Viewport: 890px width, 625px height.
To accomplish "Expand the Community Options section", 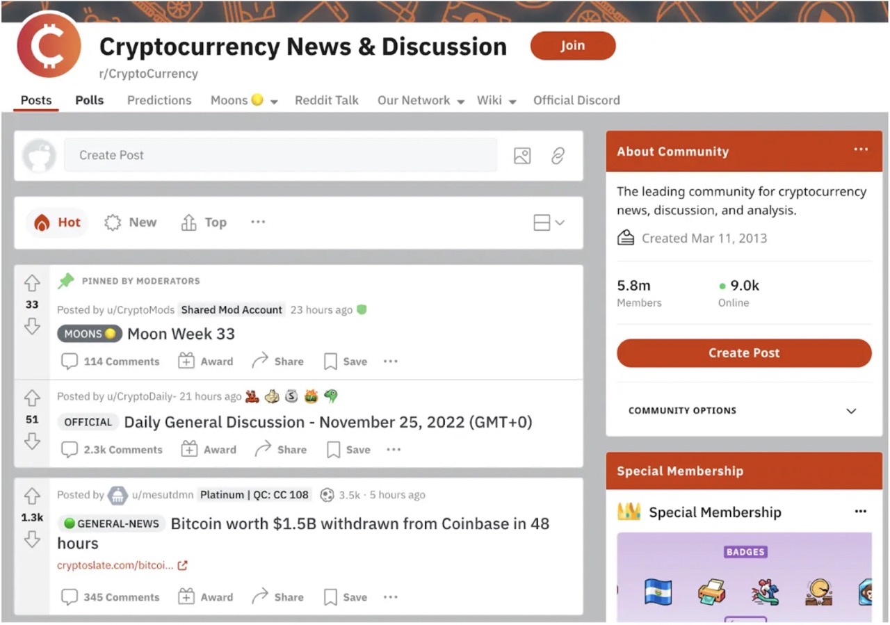I will pyautogui.click(x=851, y=411).
